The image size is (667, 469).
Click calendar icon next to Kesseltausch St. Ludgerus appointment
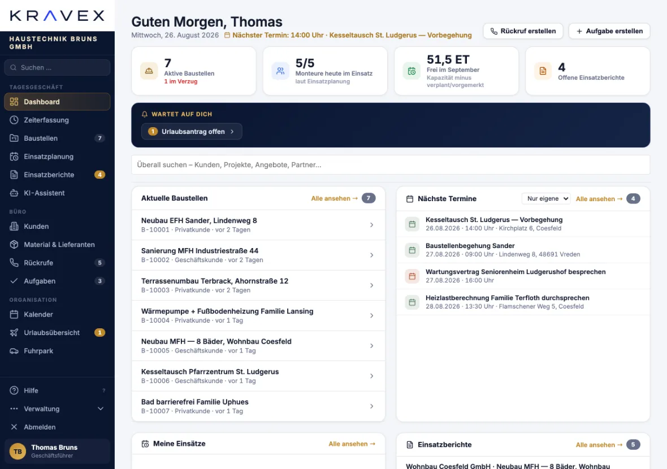(412, 224)
